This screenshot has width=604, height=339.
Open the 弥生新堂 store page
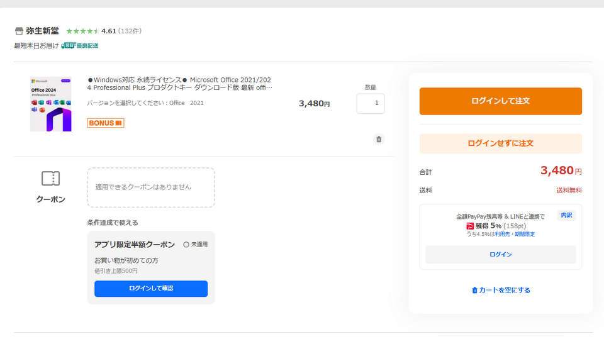[x=42, y=31]
